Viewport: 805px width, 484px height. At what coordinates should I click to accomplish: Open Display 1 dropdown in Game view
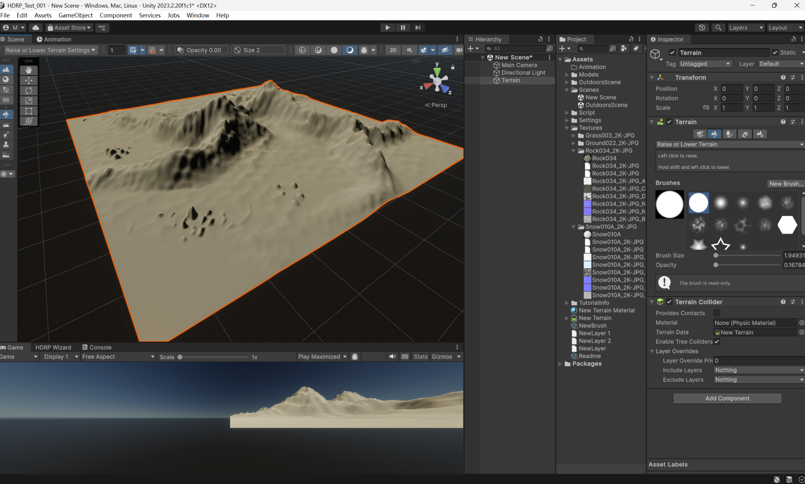pos(61,357)
